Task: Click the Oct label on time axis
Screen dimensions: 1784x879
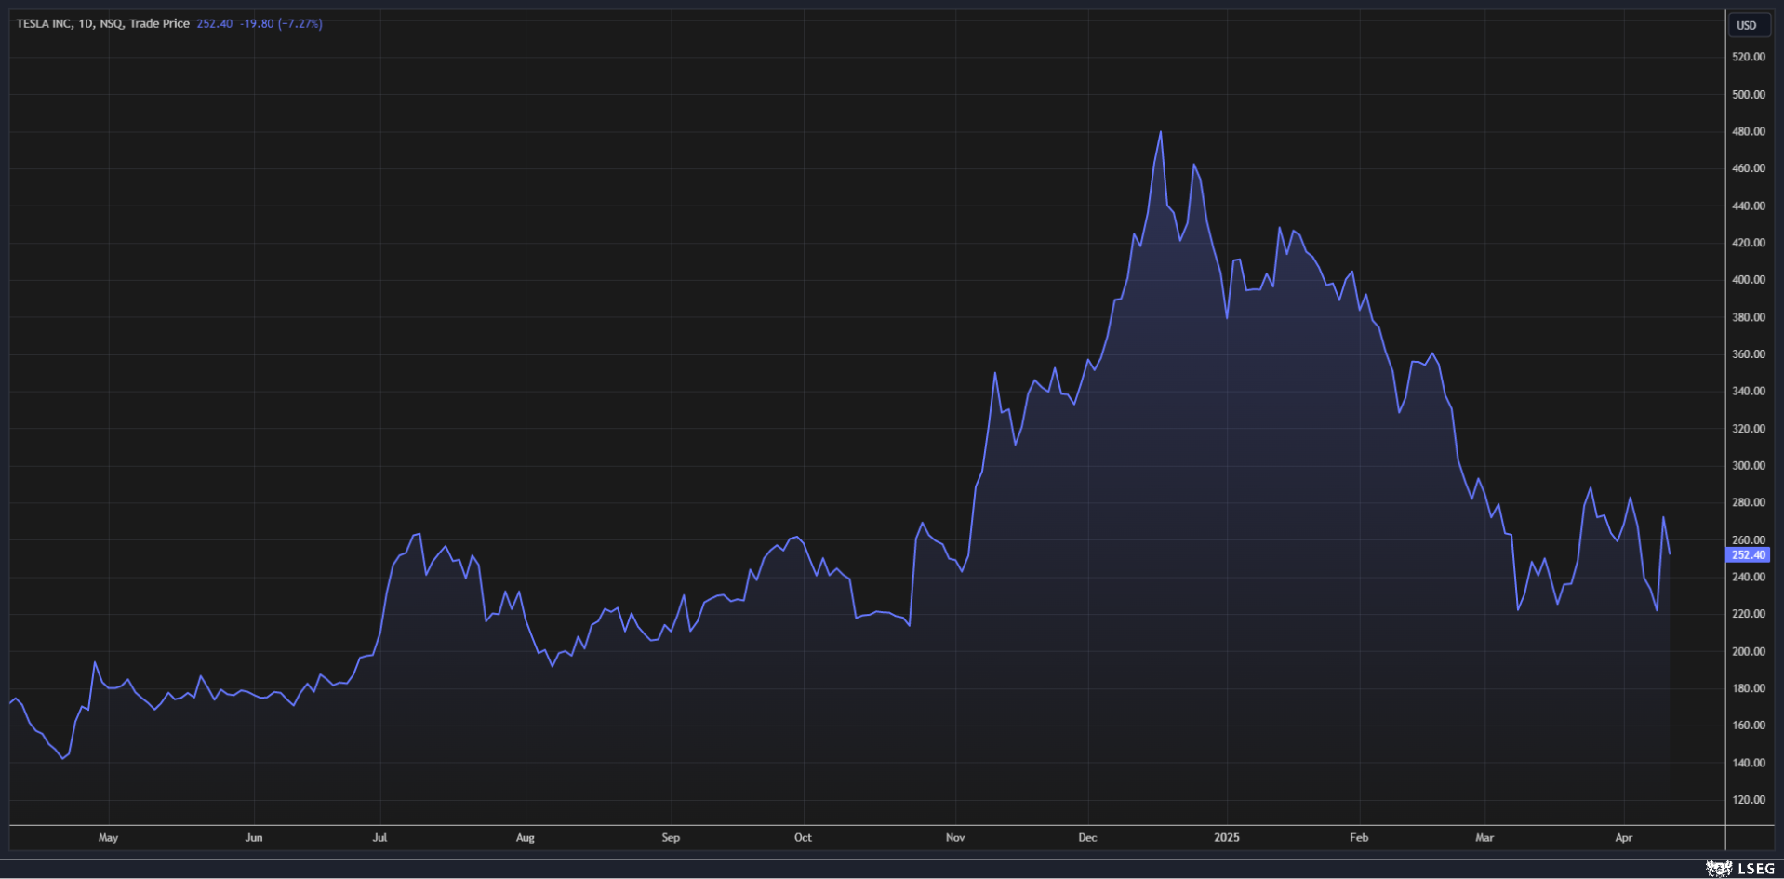Action: pos(803,837)
